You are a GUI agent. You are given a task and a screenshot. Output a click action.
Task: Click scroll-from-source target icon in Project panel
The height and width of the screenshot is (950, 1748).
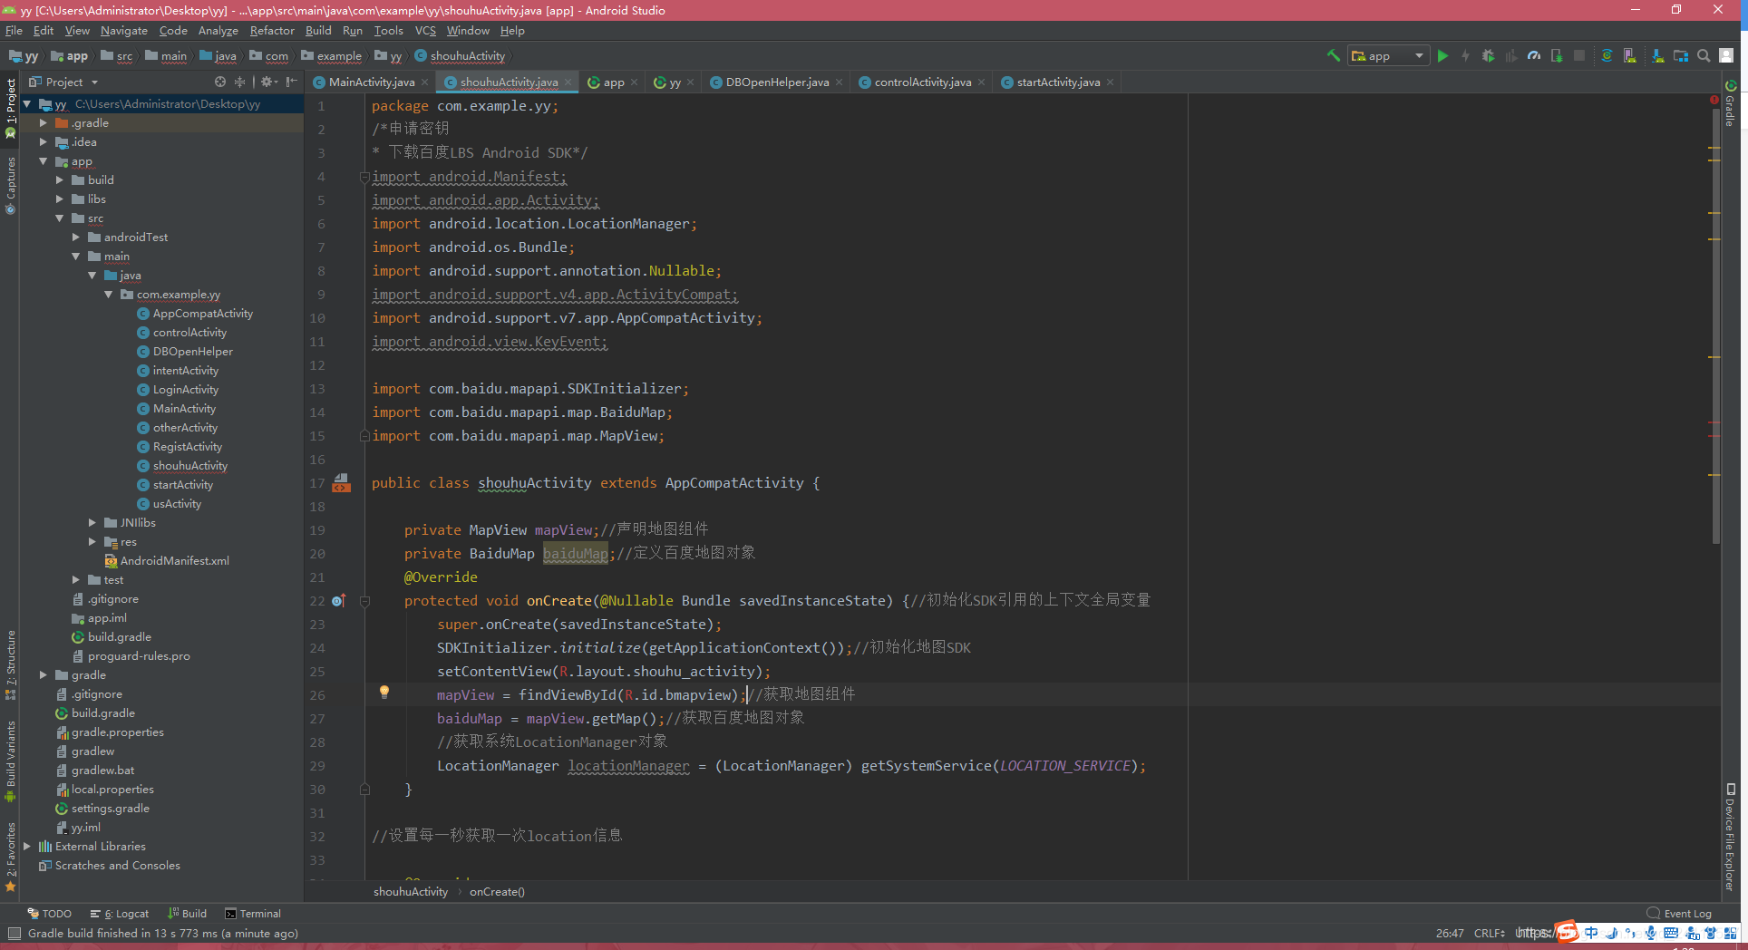(220, 82)
